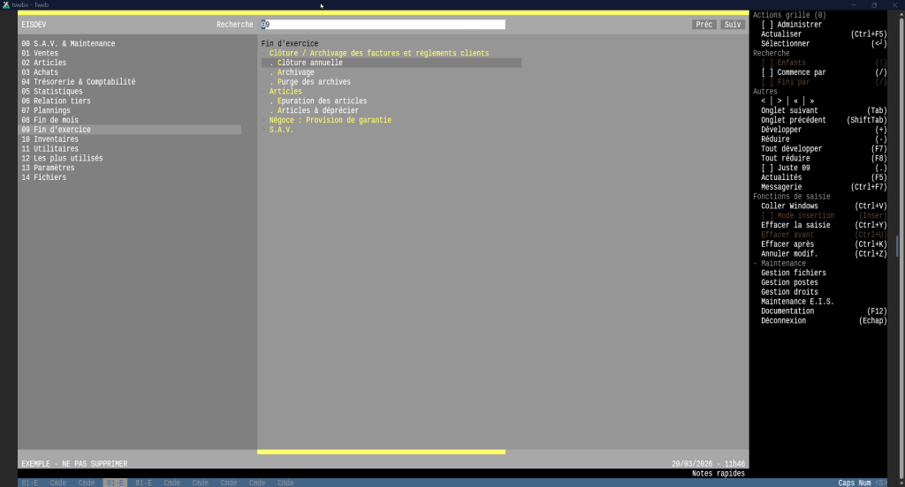Click the '«' jump-to-first arrow

(x=795, y=101)
